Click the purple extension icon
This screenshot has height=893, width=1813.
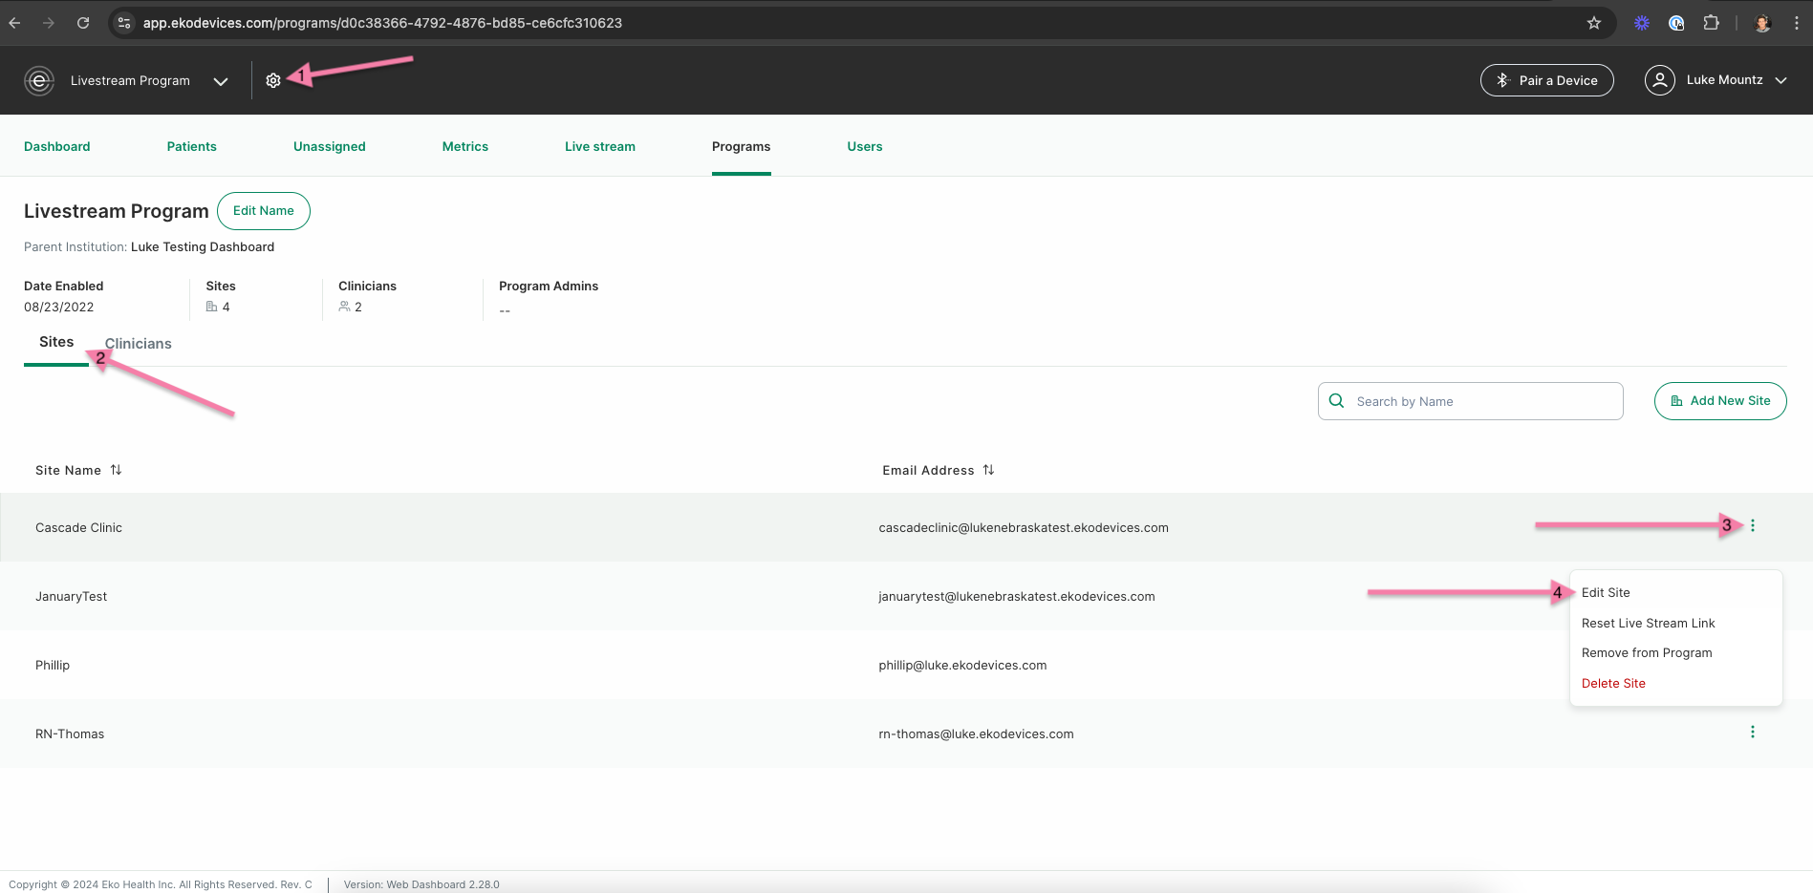pos(1642,23)
